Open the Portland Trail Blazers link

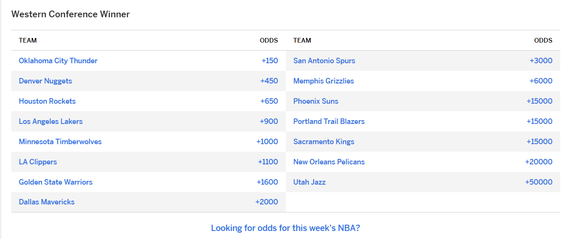pyautogui.click(x=329, y=121)
